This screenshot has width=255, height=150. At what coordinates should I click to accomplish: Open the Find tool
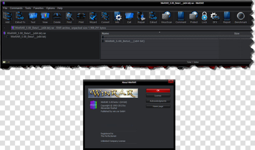[x=69, y=18]
